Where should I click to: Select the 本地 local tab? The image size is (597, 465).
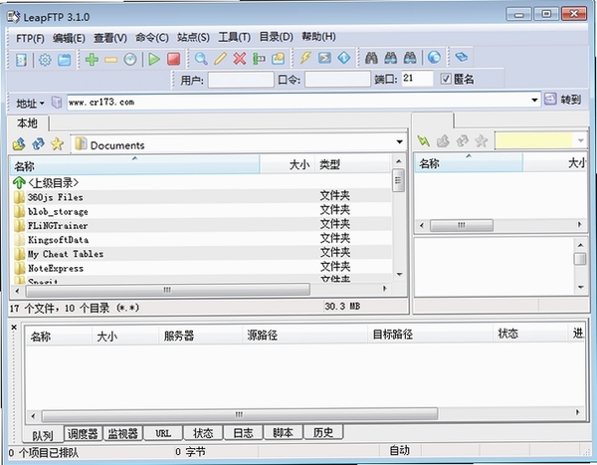tap(28, 123)
